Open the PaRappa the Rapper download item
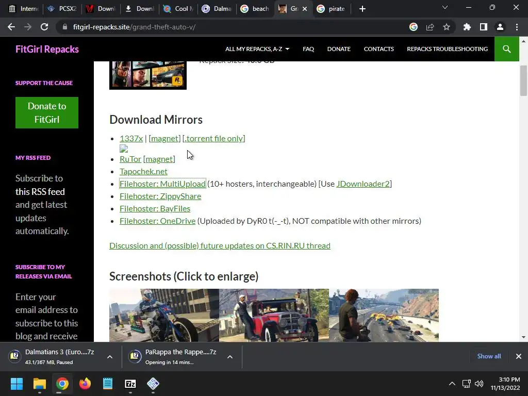 pyautogui.click(x=175, y=357)
